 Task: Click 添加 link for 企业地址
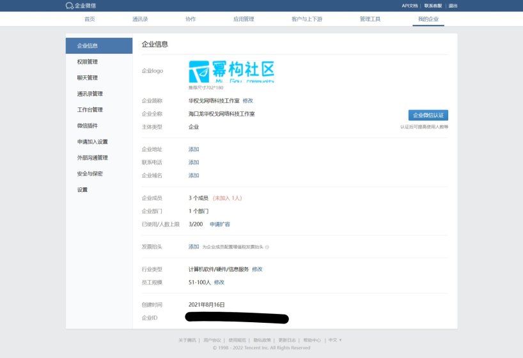(194, 150)
